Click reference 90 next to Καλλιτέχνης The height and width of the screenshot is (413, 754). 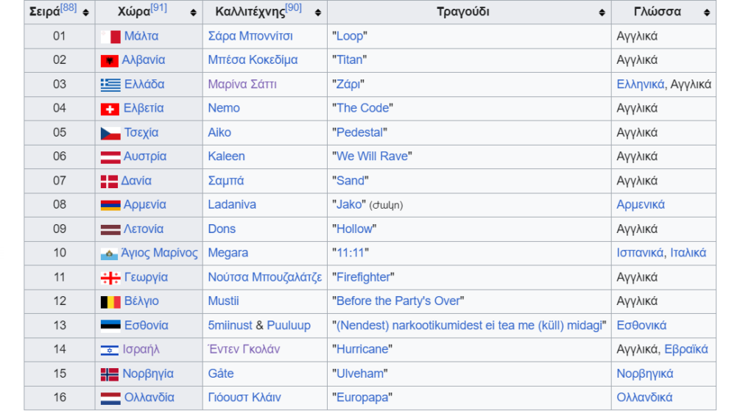coord(293,8)
